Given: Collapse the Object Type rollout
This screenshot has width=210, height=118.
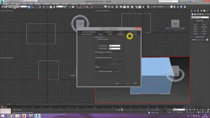Looking at the screenshot, I should click(x=199, y=21).
